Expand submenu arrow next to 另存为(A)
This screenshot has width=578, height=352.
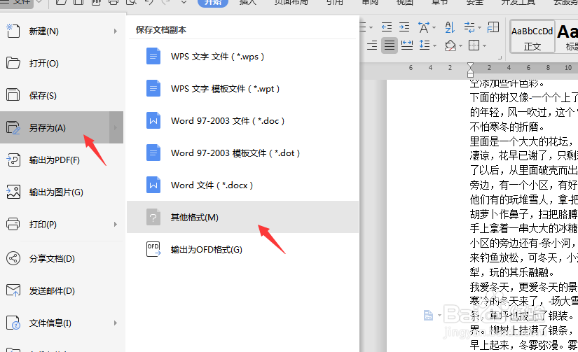click(x=116, y=127)
